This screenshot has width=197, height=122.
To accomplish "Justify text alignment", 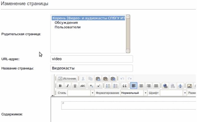I will pos(156,86).
